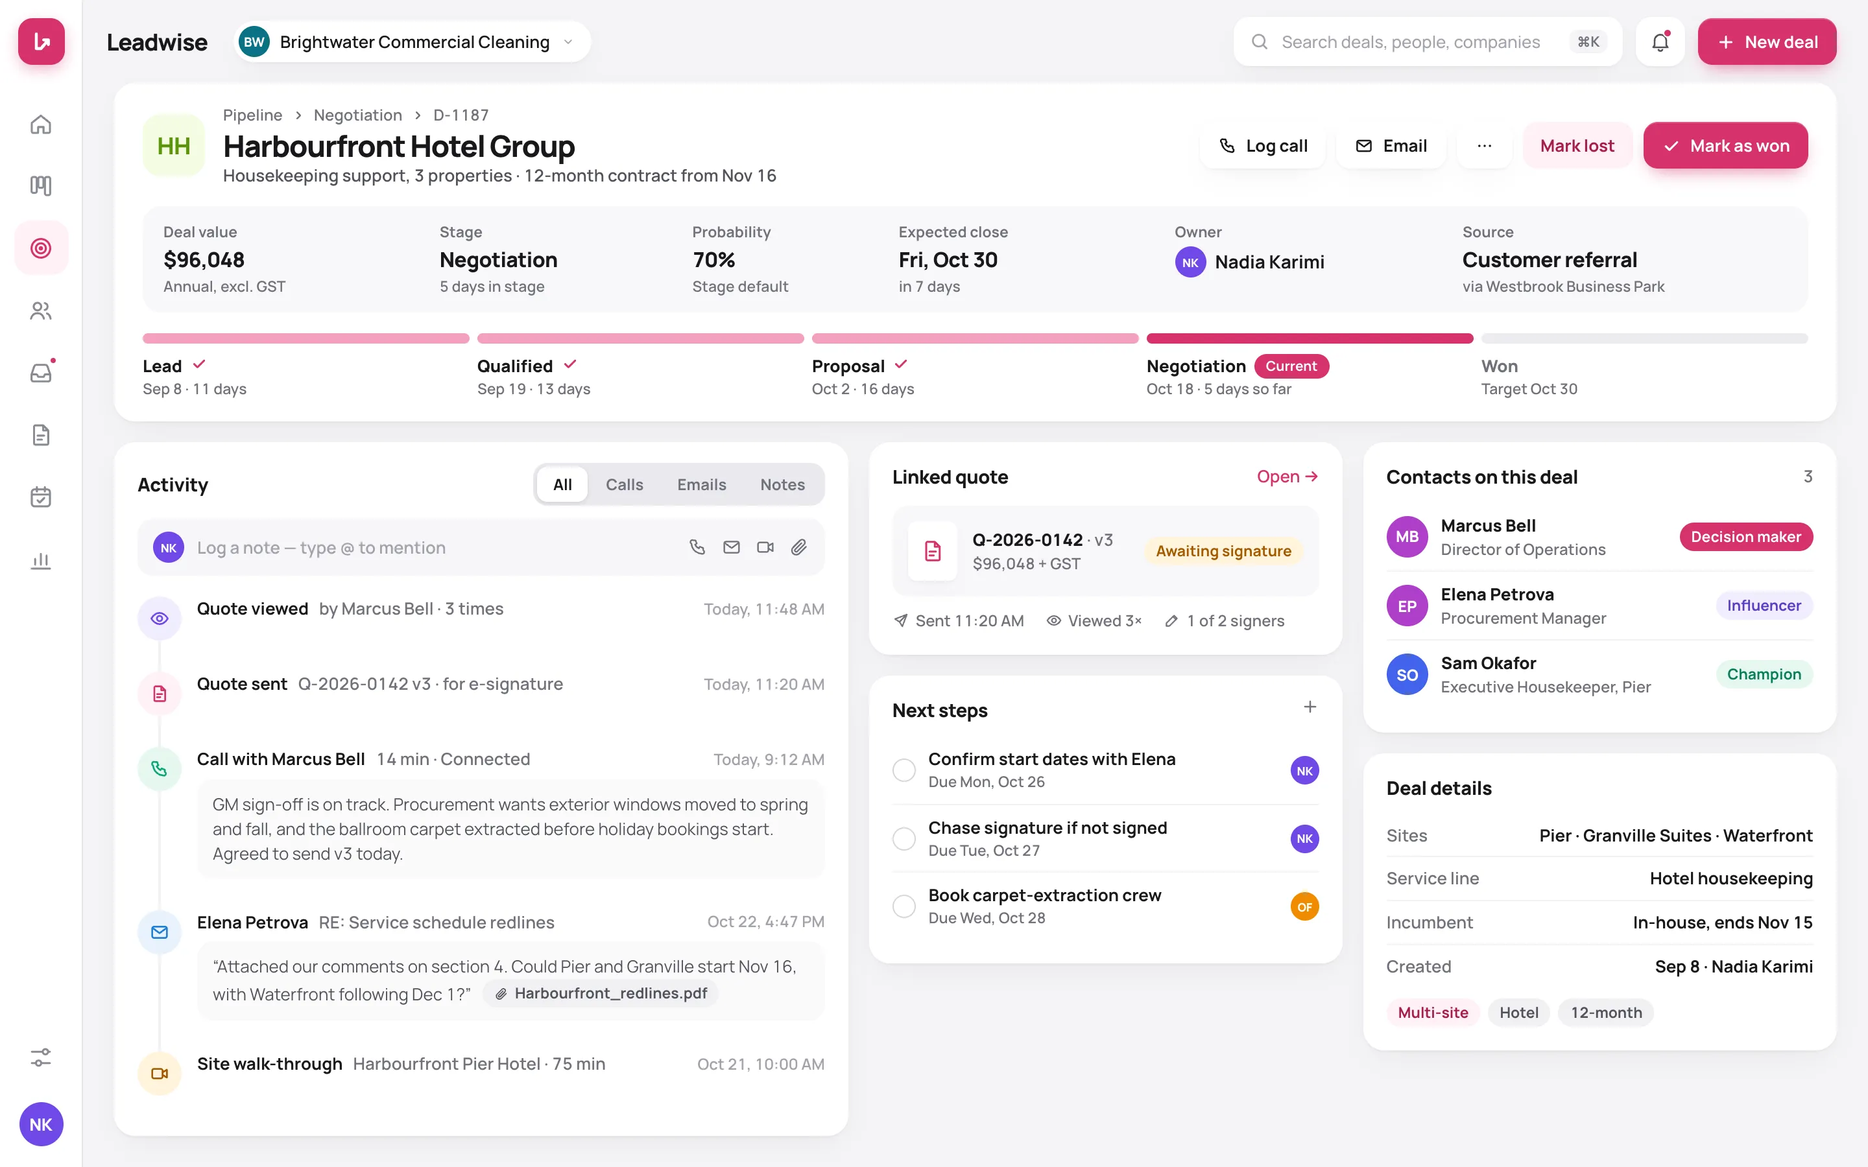Open the documents sidebar icon

tap(41, 434)
